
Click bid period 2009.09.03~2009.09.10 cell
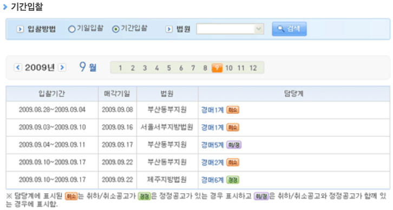pyautogui.click(x=52, y=127)
